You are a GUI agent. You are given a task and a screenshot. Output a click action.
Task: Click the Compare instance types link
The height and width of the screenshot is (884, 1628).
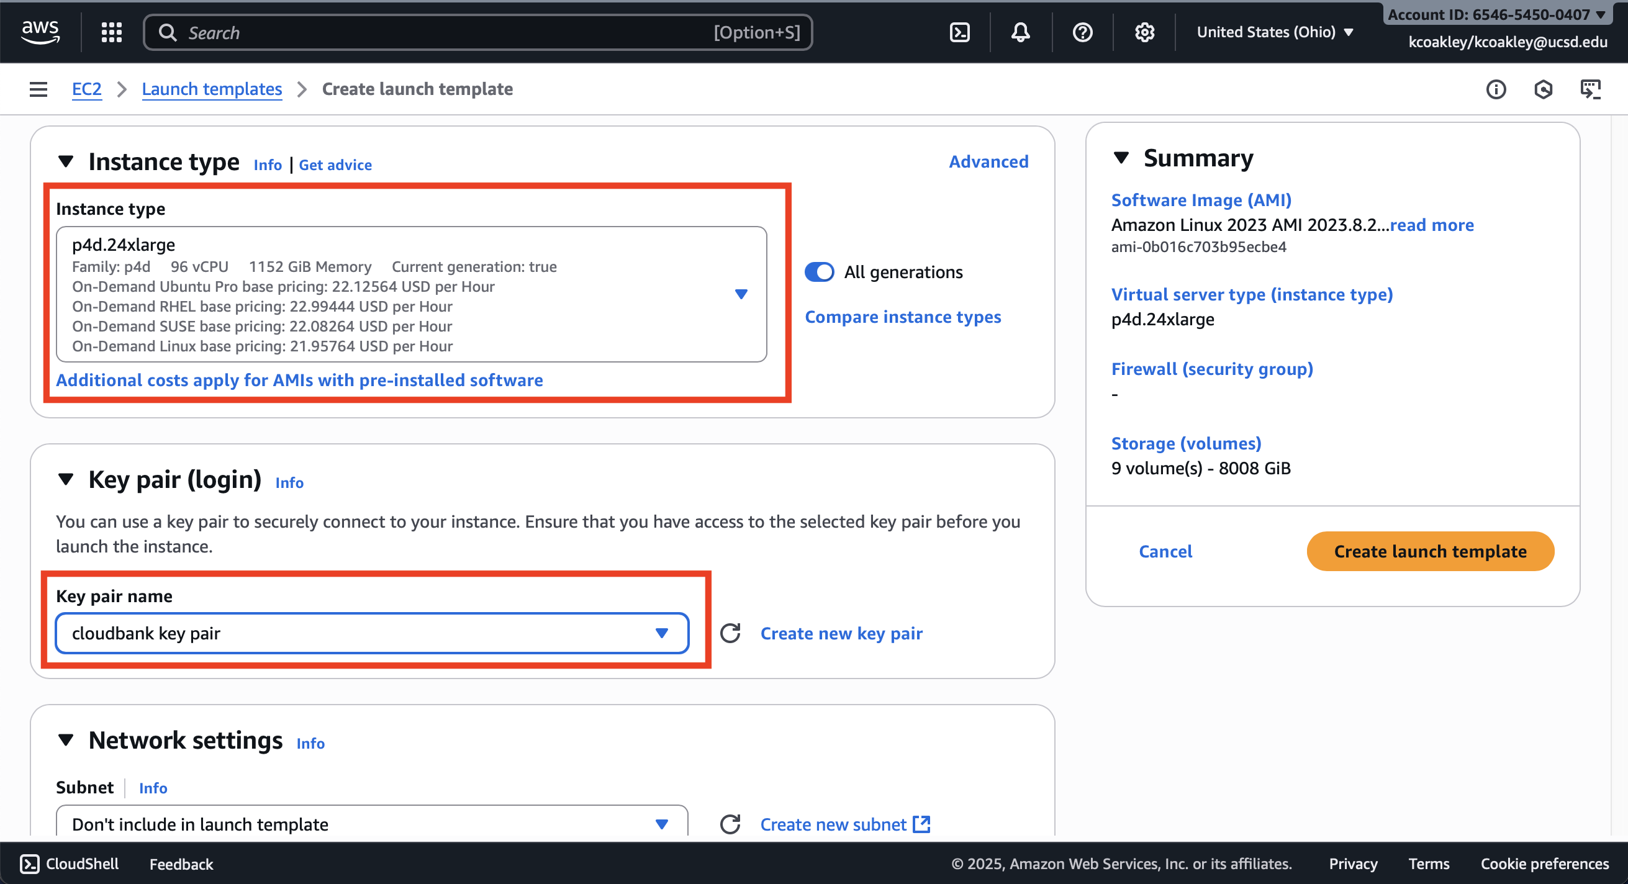pos(903,317)
